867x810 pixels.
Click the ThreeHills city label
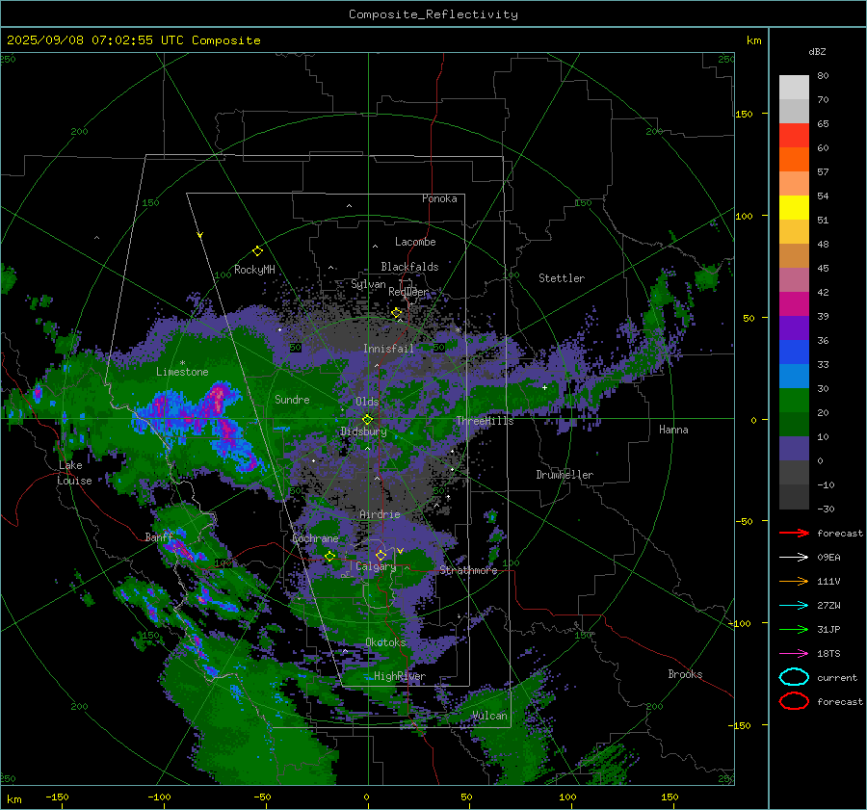tap(485, 421)
